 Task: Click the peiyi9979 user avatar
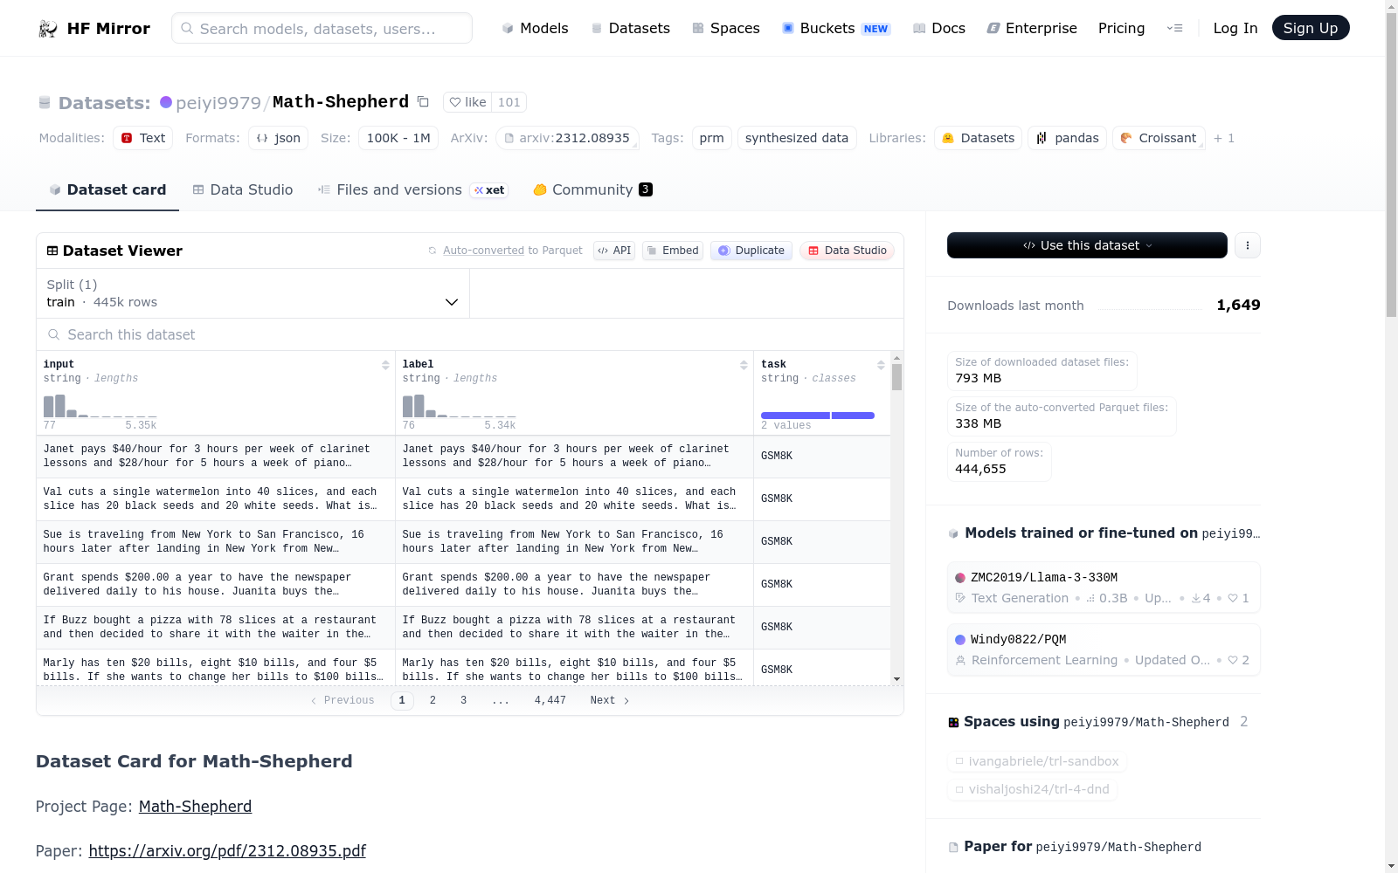[166, 102]
